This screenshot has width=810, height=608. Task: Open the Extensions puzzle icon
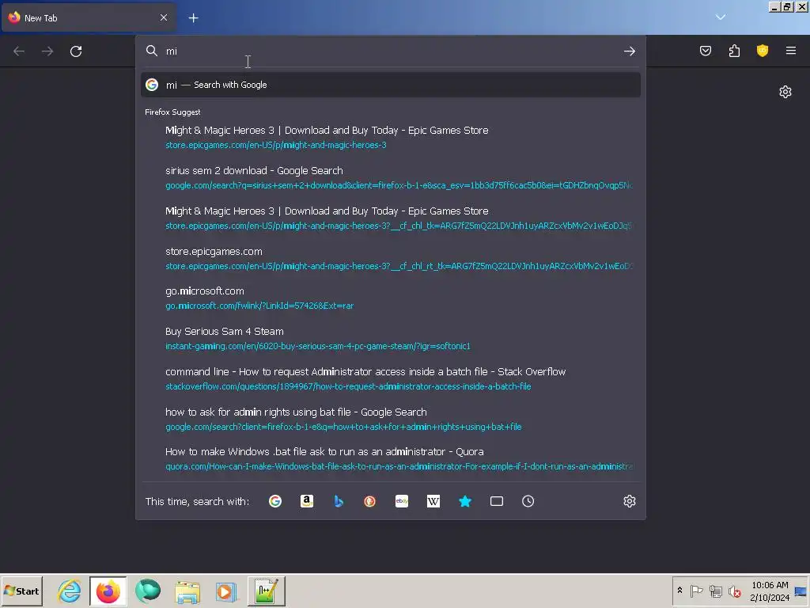coord(734,51)
